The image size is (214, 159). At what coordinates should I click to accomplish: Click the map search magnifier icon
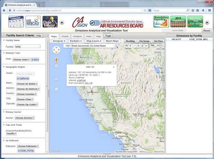tap(116, 46)
